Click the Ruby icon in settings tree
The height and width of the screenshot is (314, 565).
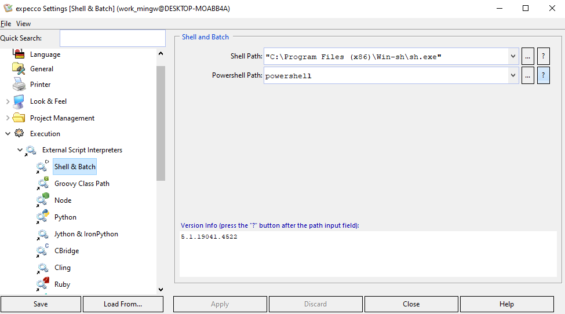[43, 284]
